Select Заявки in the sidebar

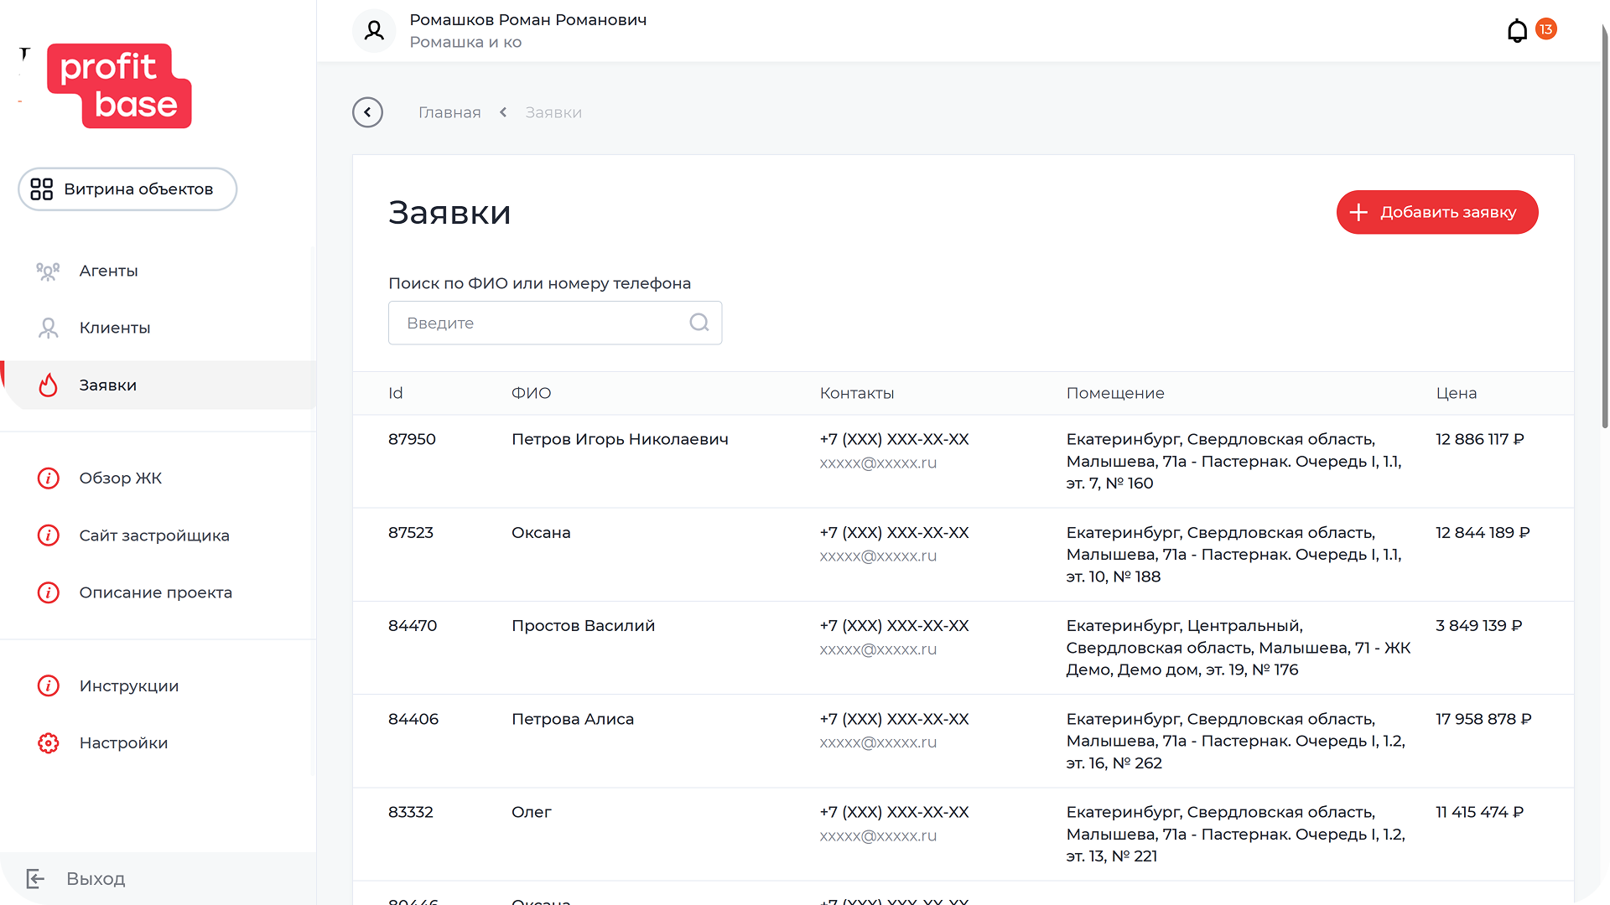(x=158, y=385)
